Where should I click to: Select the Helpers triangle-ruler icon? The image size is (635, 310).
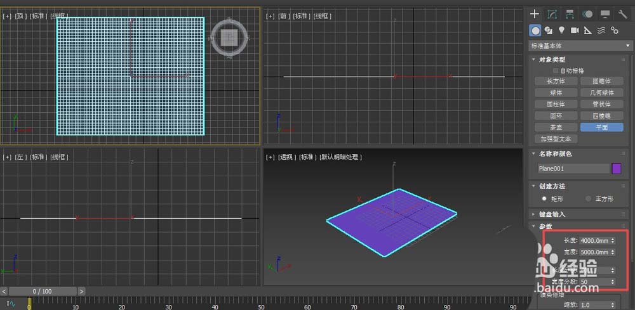tap(588, 30)
